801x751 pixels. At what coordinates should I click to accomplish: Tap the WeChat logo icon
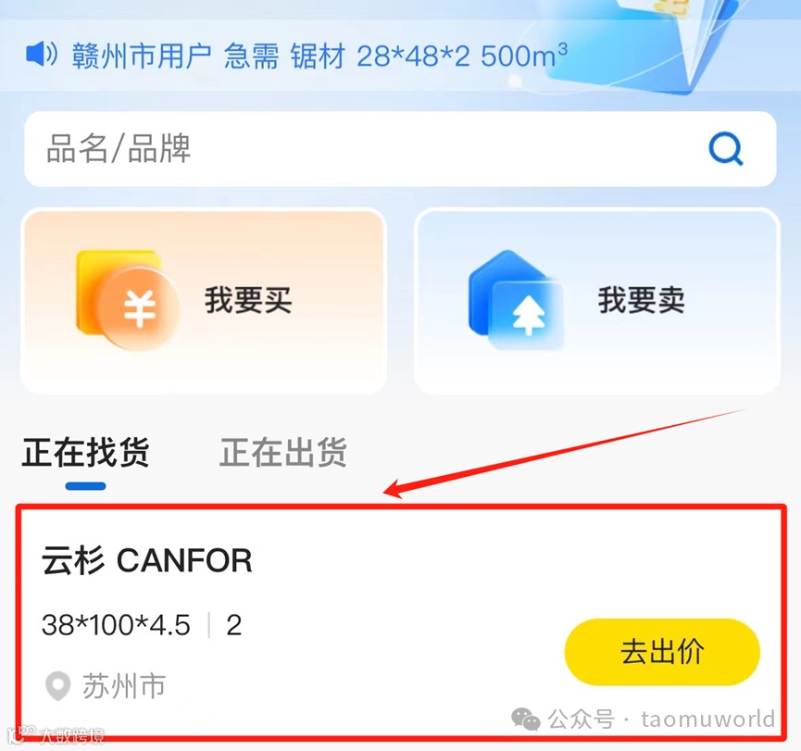[526, 720]
